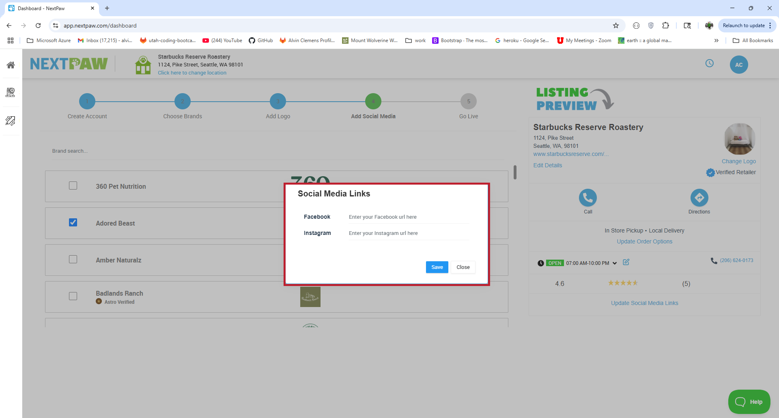This screenshot has height=418, width=779.
Task: Click the green store location icon
Action: 143,65
